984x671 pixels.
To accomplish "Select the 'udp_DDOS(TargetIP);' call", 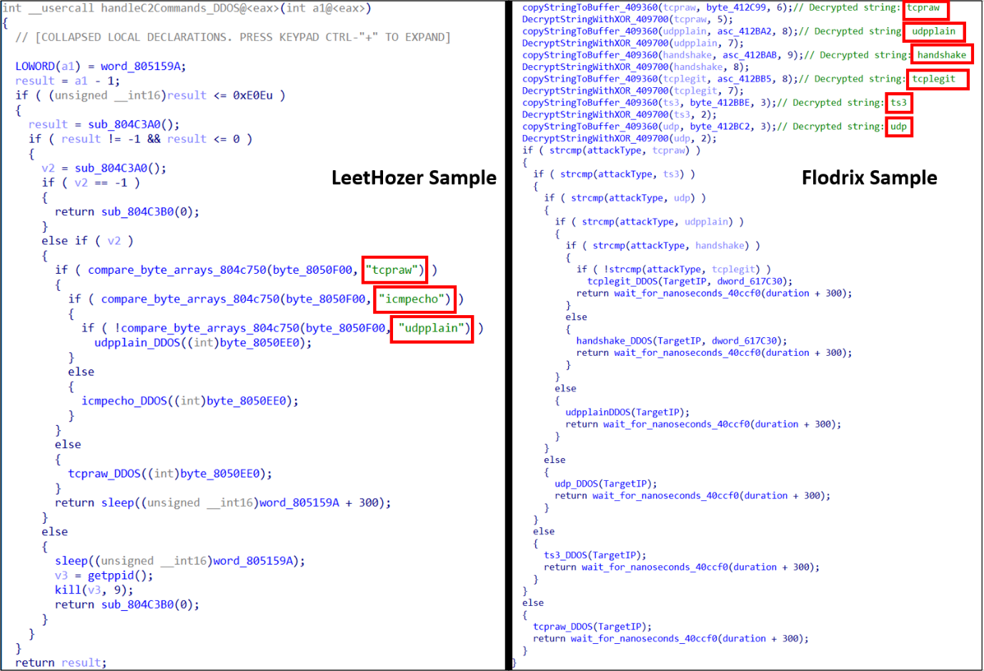I will coord(606,484).
